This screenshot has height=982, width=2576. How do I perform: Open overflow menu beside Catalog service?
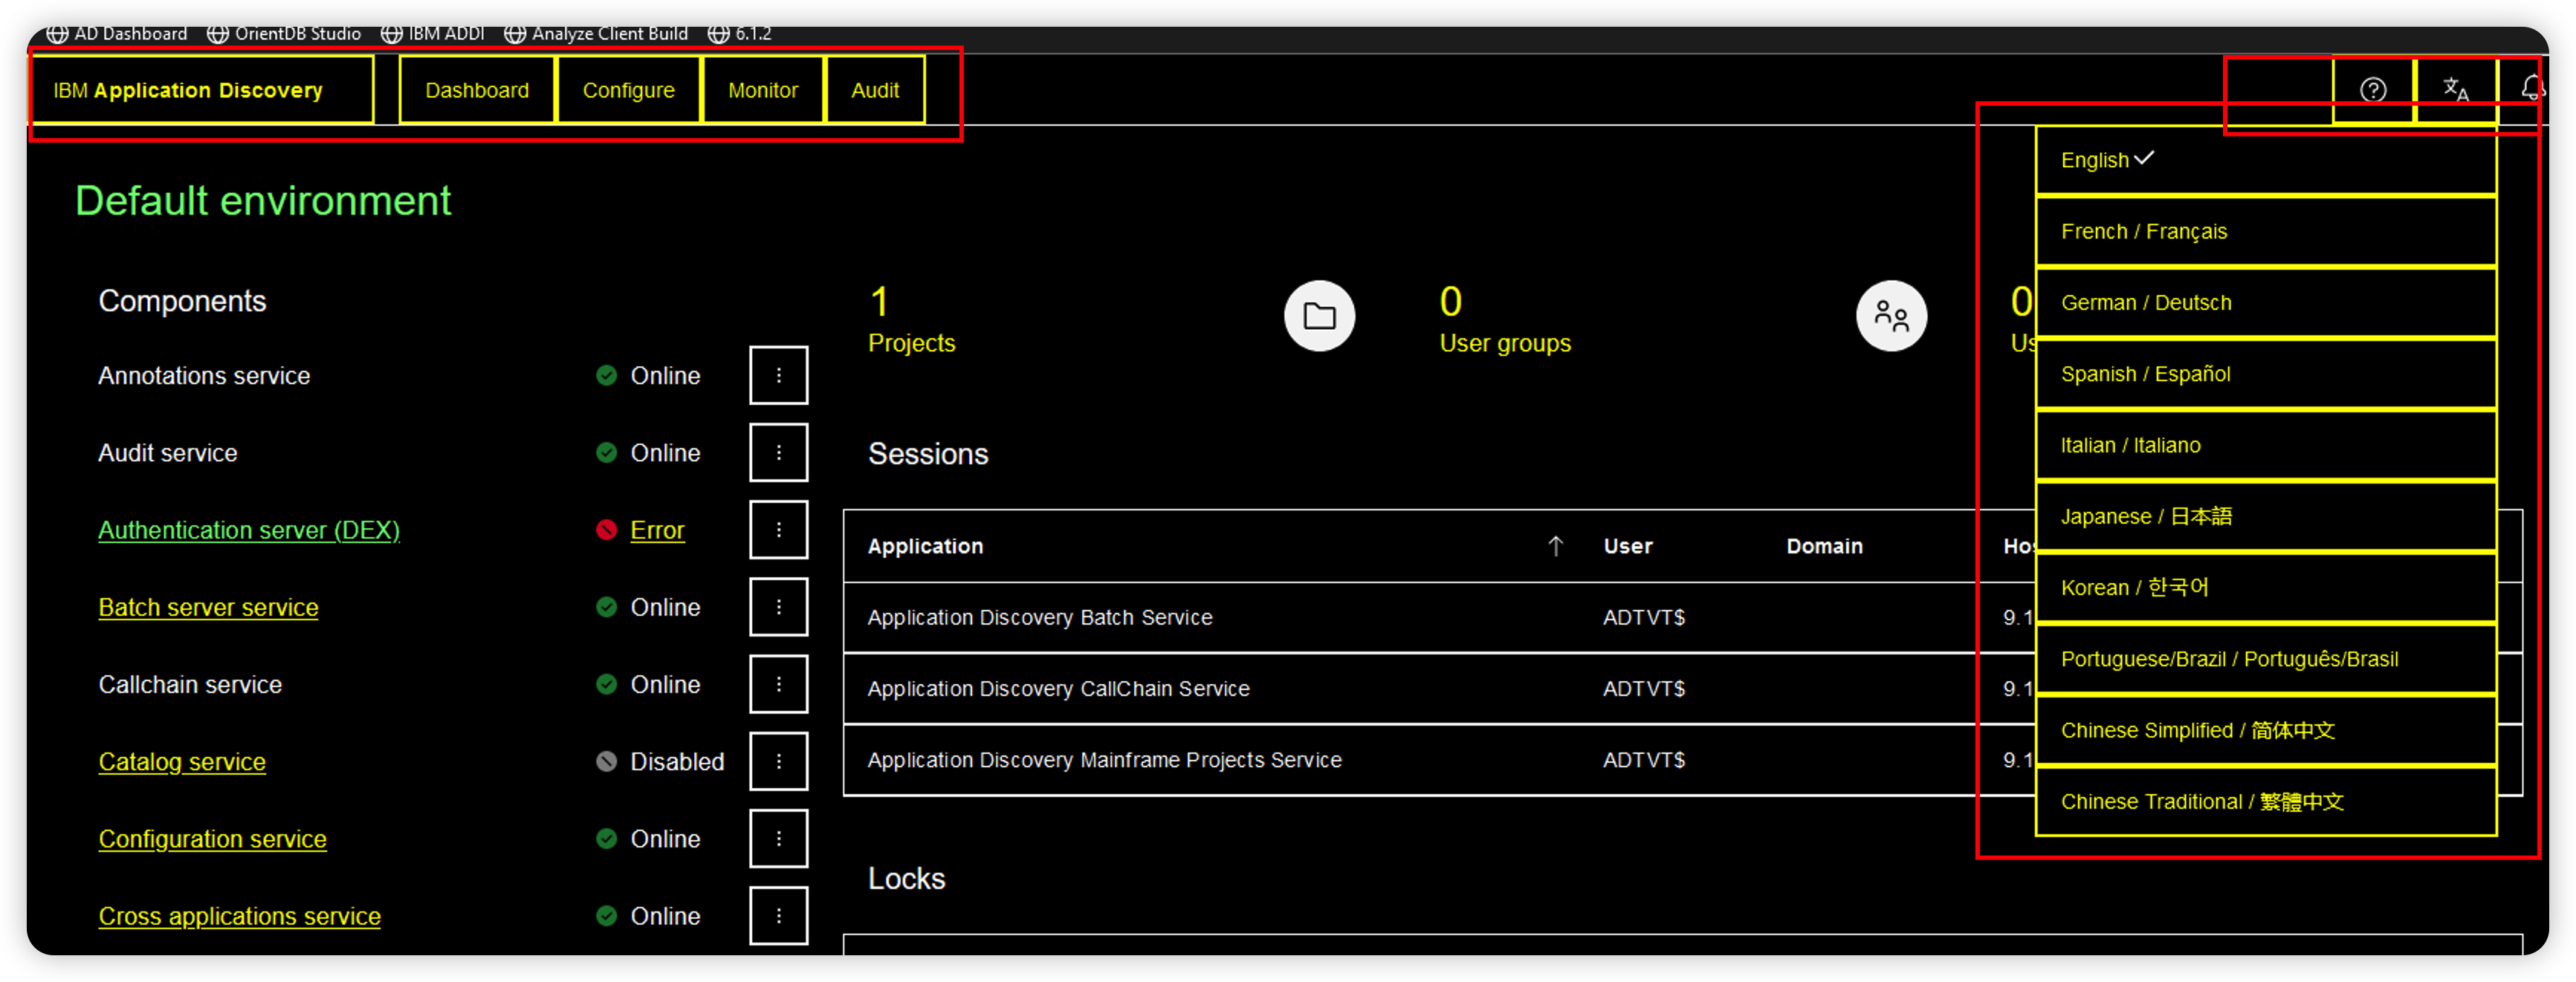click(x=778, y=761)
